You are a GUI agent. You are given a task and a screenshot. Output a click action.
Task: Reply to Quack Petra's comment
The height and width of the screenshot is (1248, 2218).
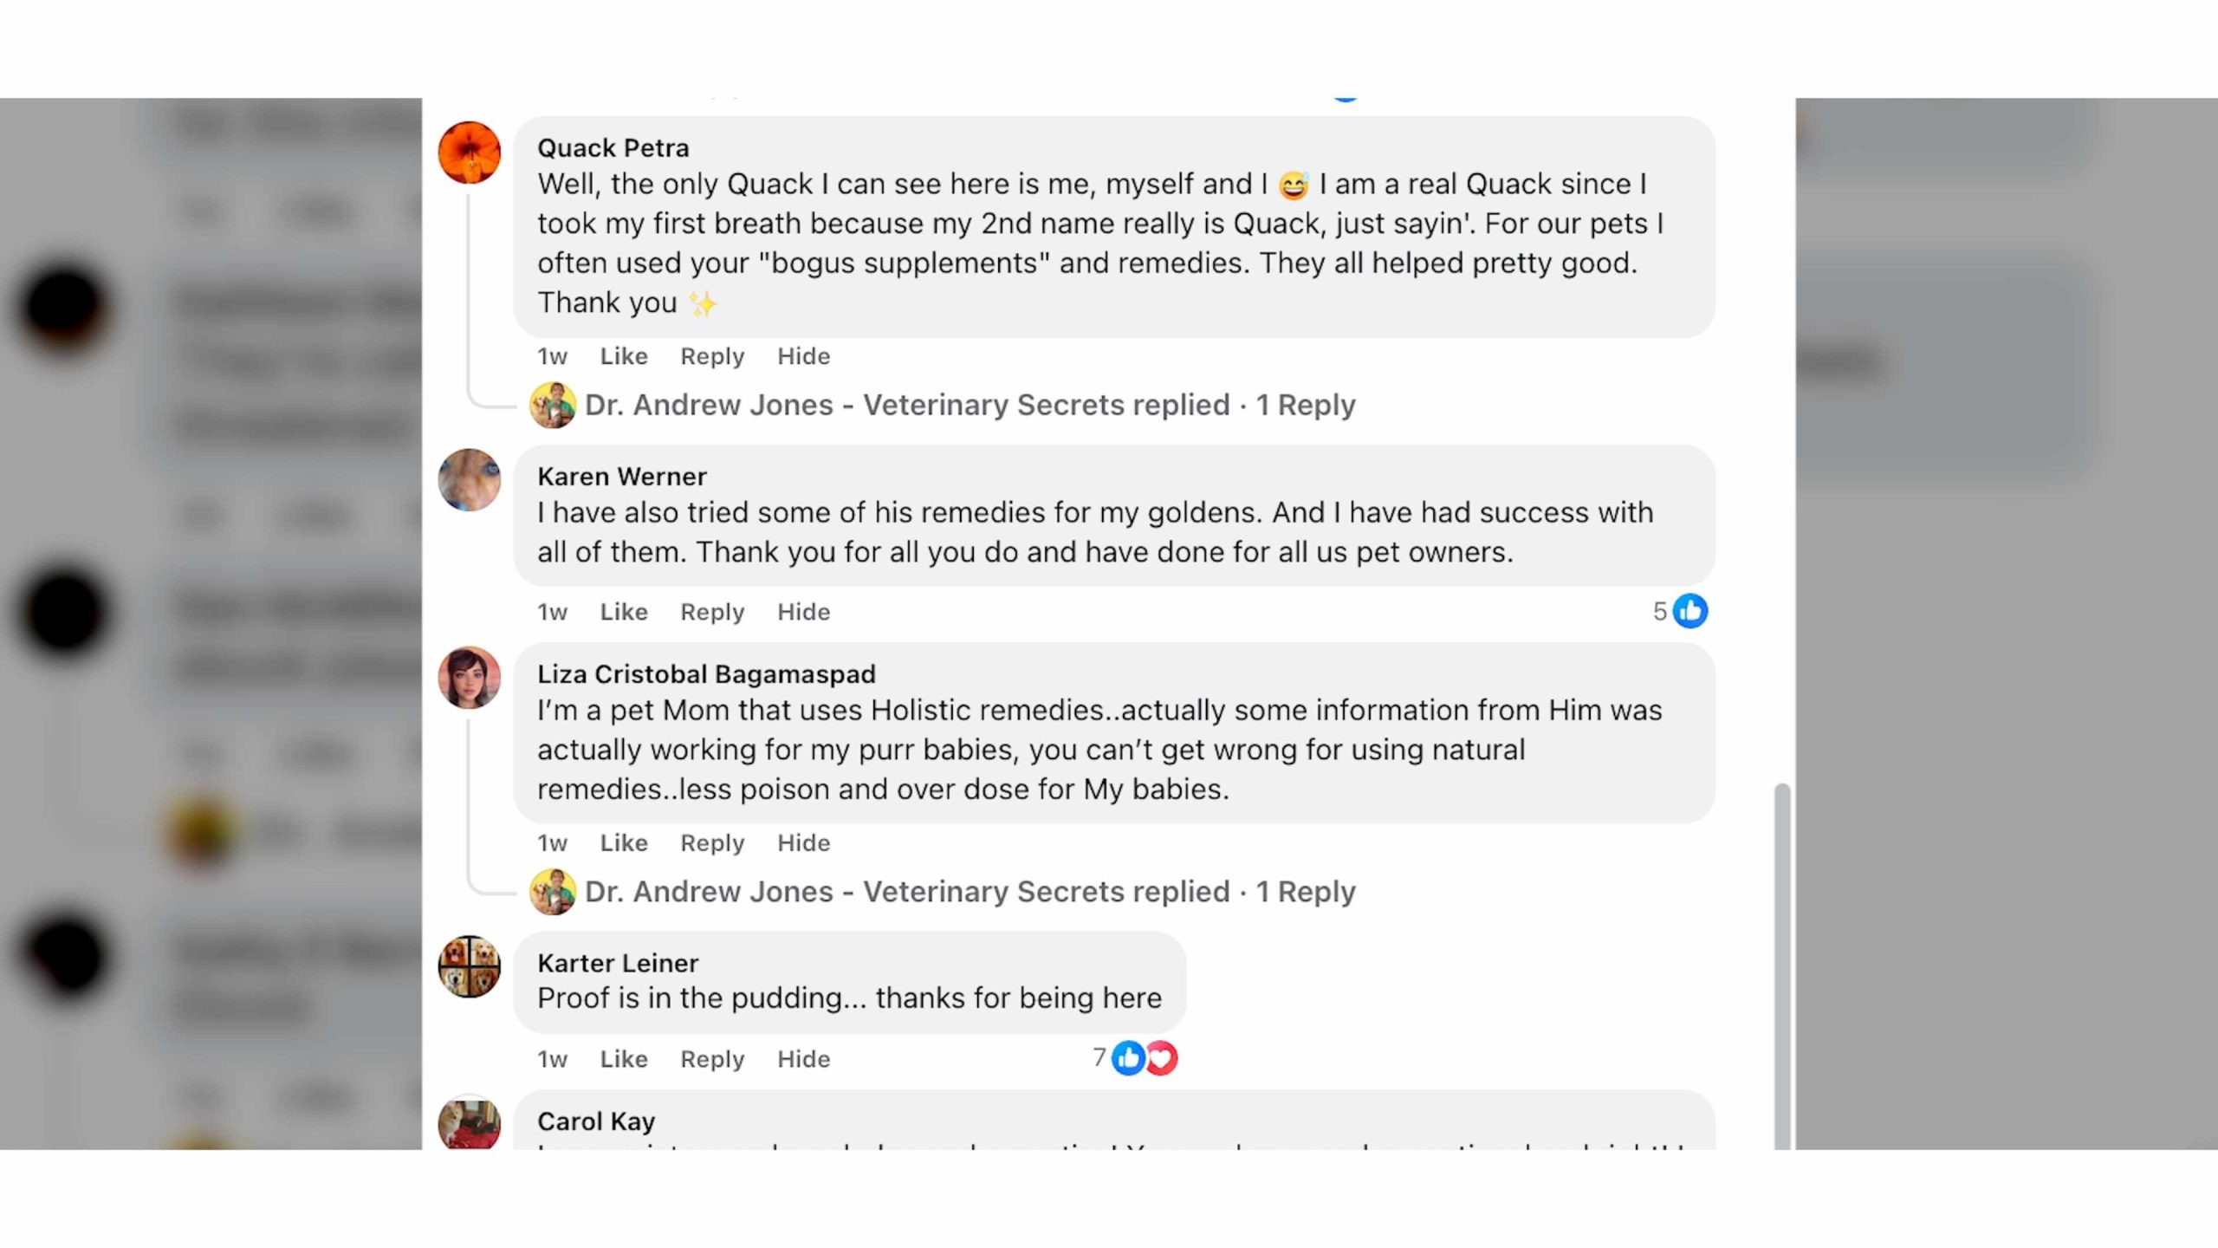712,356
